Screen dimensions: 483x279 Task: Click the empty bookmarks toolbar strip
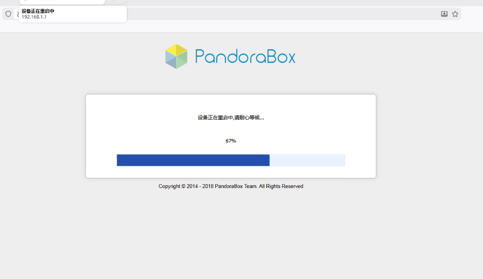coord(242,27)
